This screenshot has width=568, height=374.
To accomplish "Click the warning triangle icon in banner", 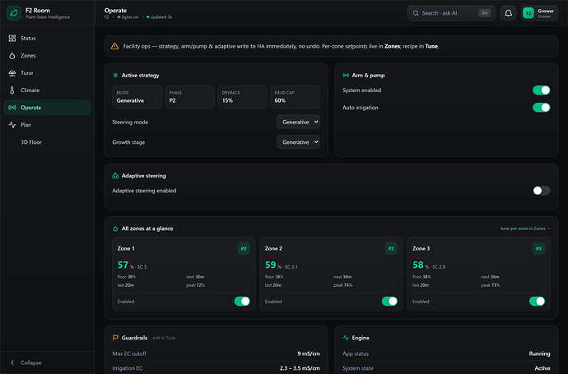I will (x=114, y=46).
